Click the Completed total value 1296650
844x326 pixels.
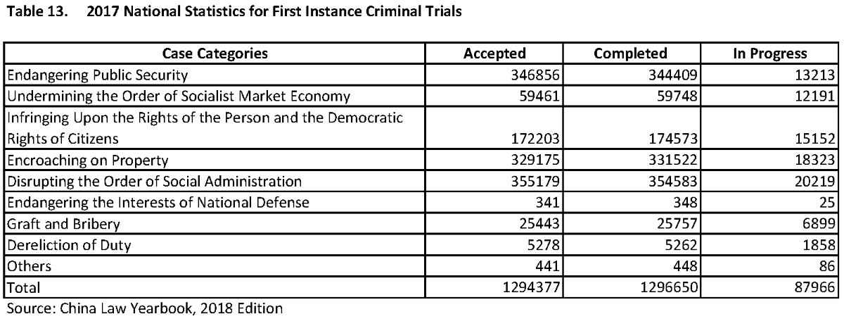pos(663,288)
